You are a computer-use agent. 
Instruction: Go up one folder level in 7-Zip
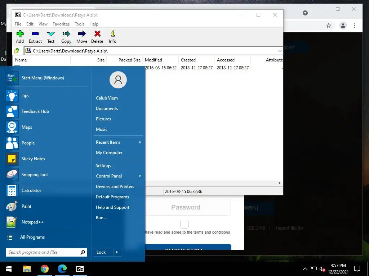click(17, 51)
